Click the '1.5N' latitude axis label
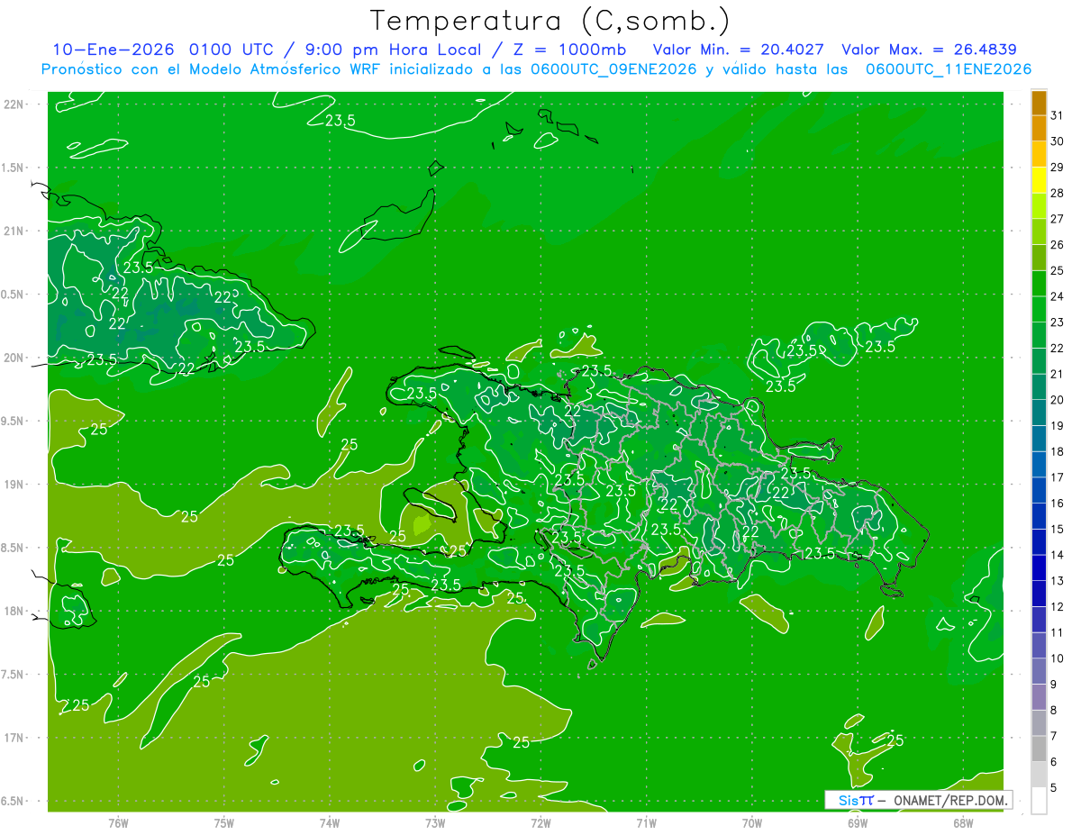The width and height of the screenshot is (1081, 835). point(14,168)
